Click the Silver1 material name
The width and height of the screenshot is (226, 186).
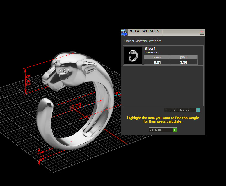(x=150, y=49)
